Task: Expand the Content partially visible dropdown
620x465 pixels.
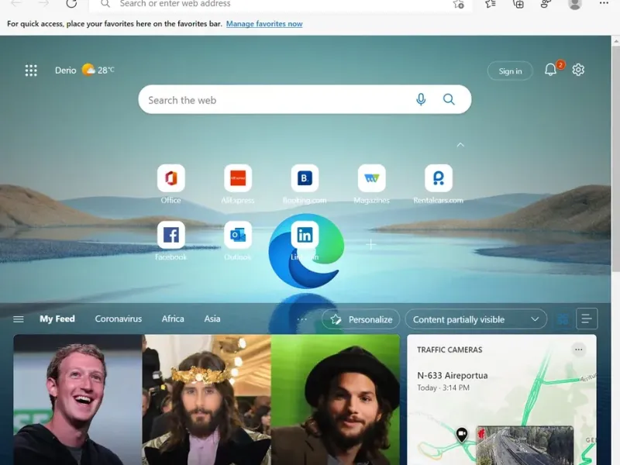Action: click(x=476, y=319)
